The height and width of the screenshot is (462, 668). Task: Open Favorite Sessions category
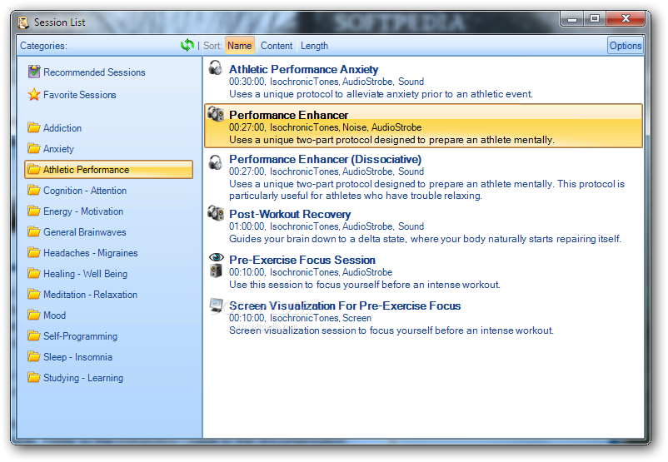pos(80,95)
